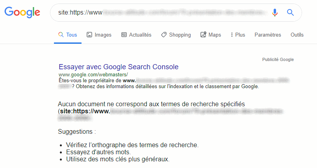317x168 pixels.
Task: Click the Images tab picture icon
Action: (89, 35)
